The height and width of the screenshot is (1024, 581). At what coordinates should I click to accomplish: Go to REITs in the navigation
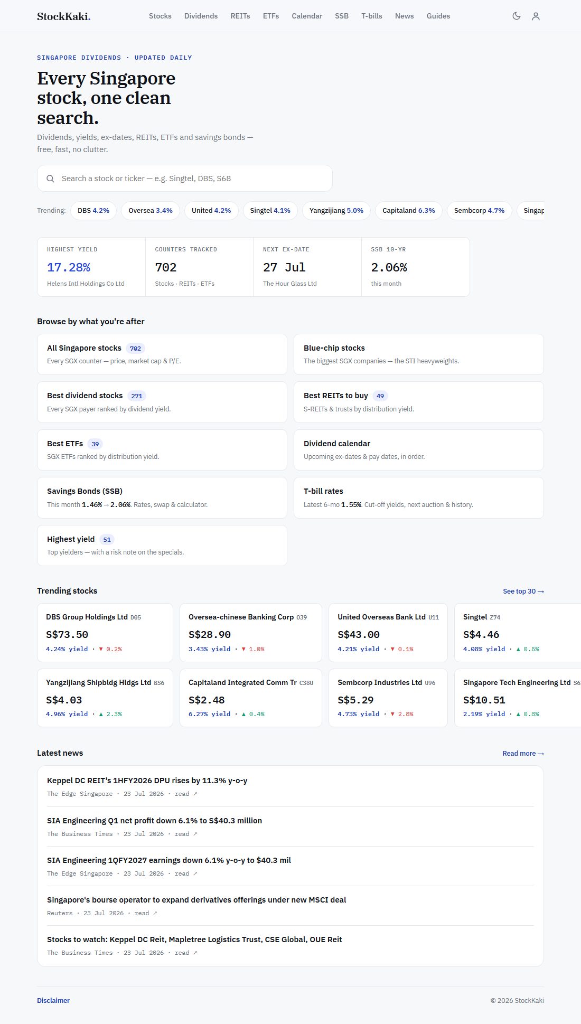[x=240, y=16]
